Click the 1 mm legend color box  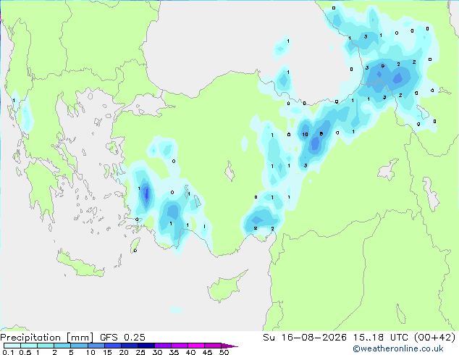point(46,346)
